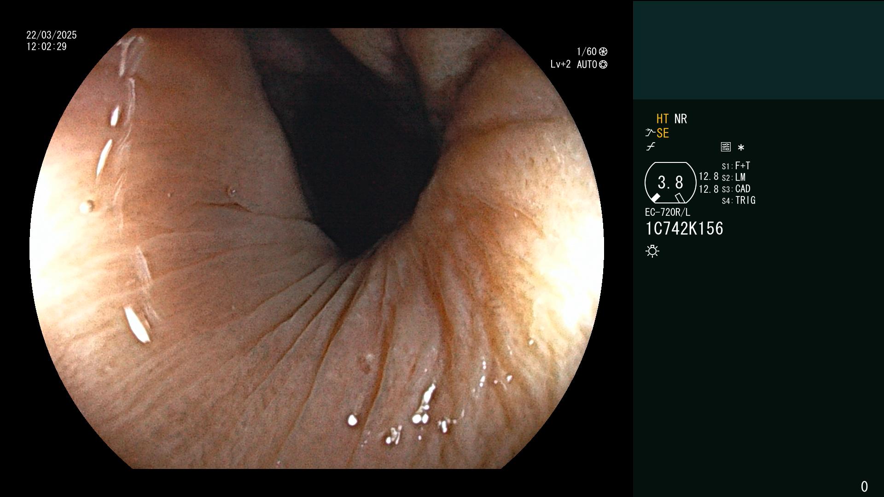
Task: Click the S4: TRIG switch assignment
Action: tap(739, 200)
